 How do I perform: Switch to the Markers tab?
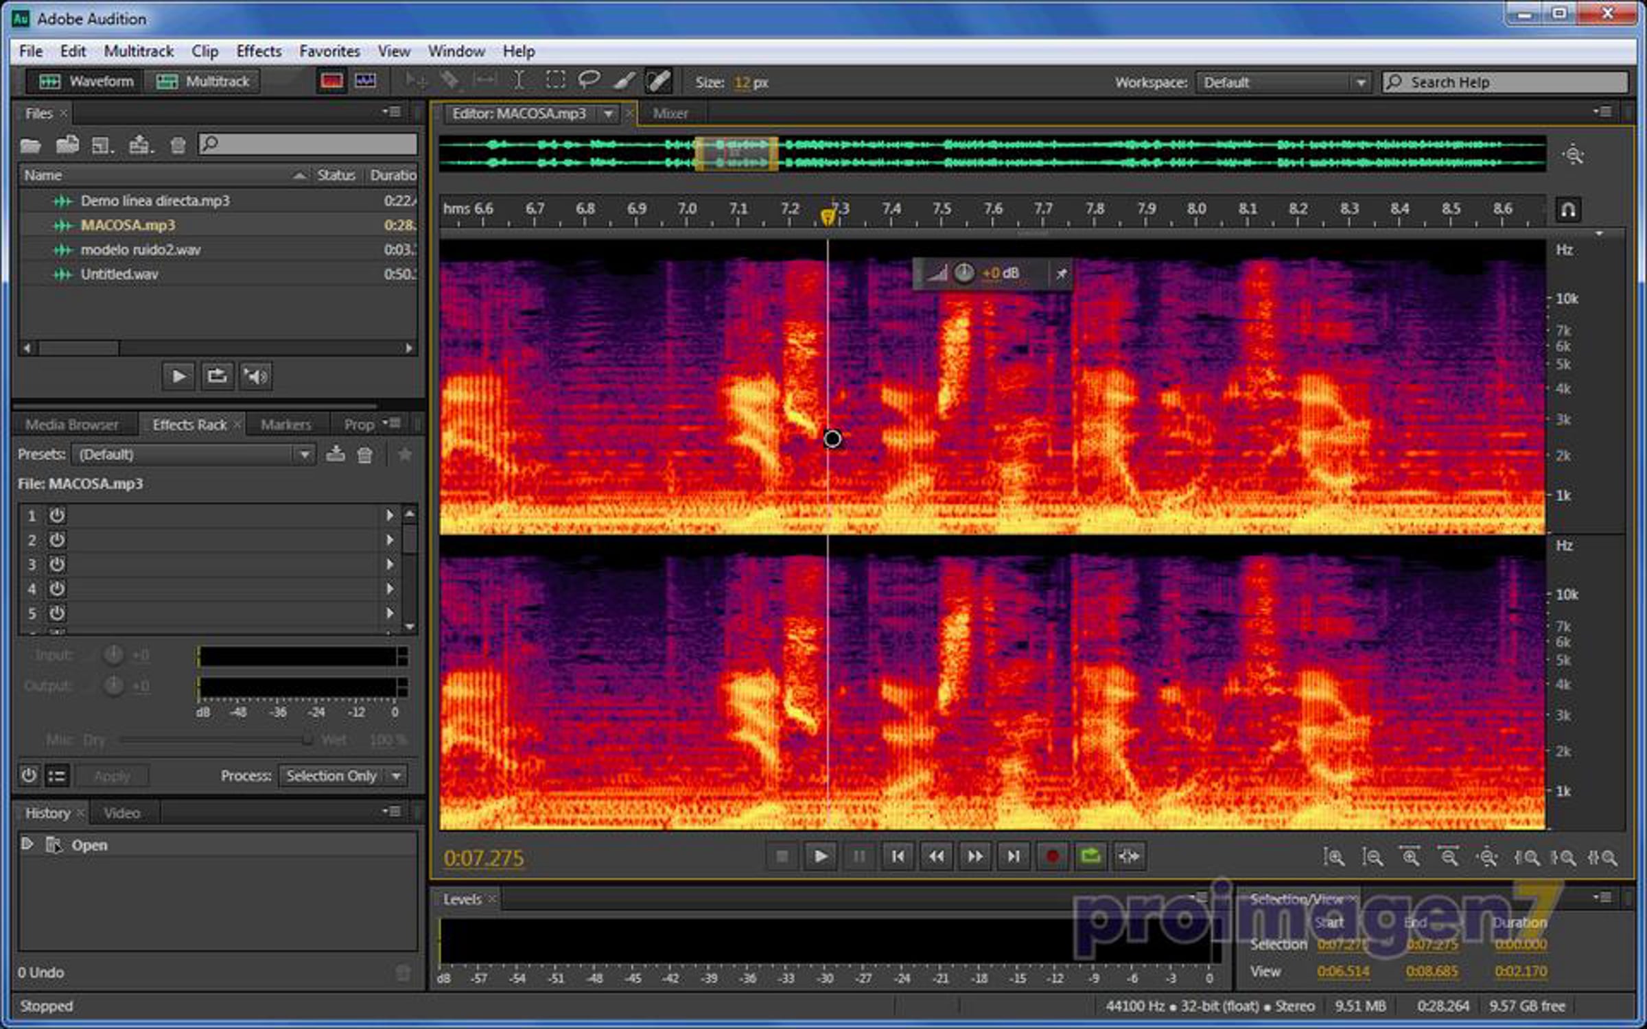(x=285, y=425)
